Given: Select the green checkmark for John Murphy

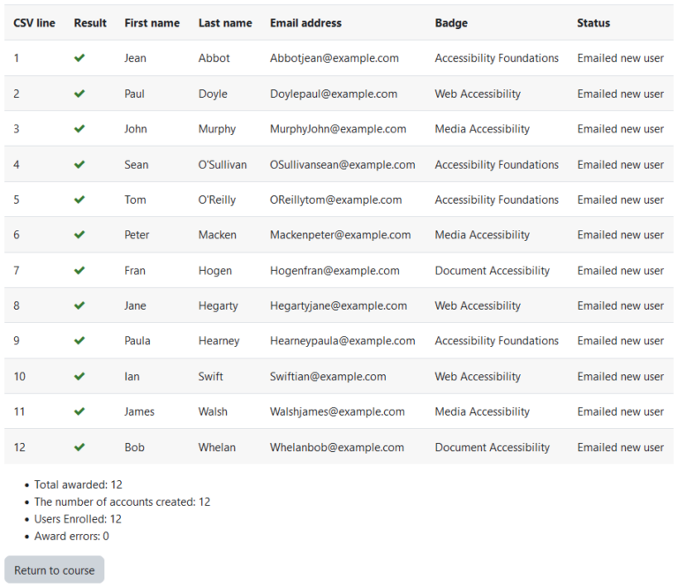Looking at the screenshot, I should [x=79, y=129].
